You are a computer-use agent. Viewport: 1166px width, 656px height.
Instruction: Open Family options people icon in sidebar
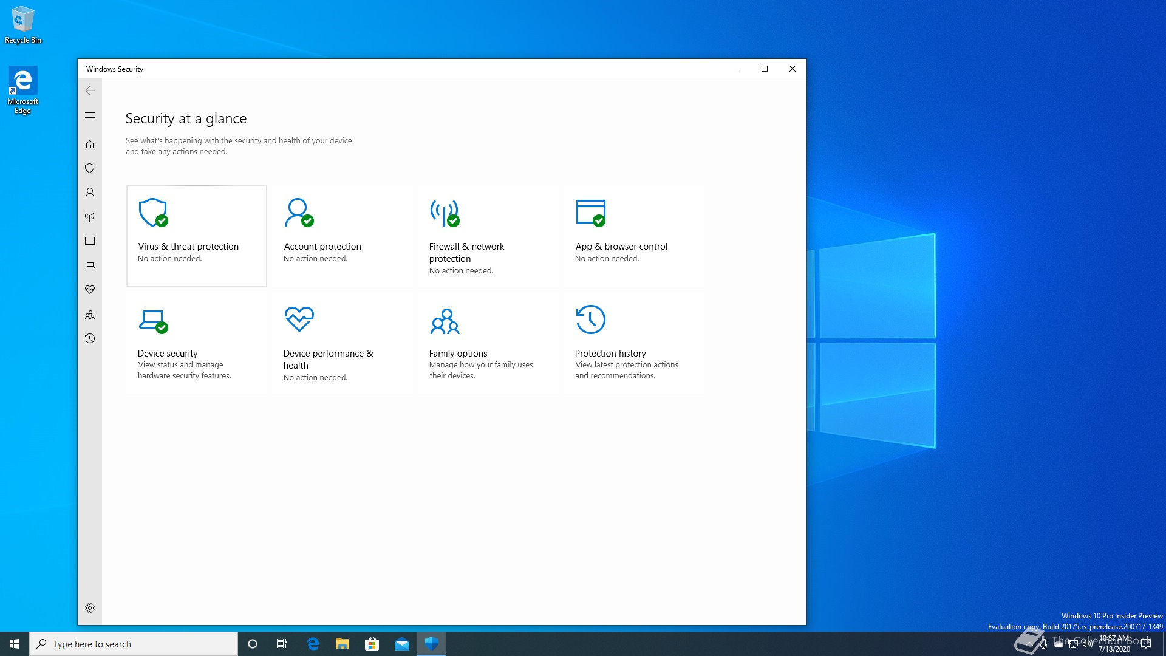pos(90,315)
